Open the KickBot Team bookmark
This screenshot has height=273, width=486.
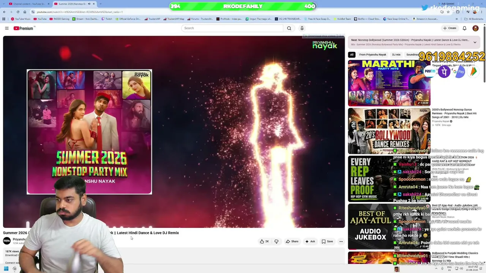coord(342,19)
